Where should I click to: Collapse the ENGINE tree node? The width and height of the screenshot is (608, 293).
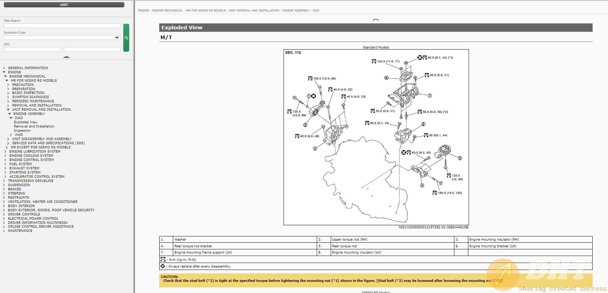(4, 72)
